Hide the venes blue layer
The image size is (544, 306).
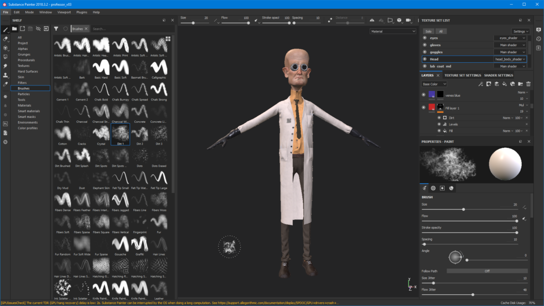click(423, 95)
